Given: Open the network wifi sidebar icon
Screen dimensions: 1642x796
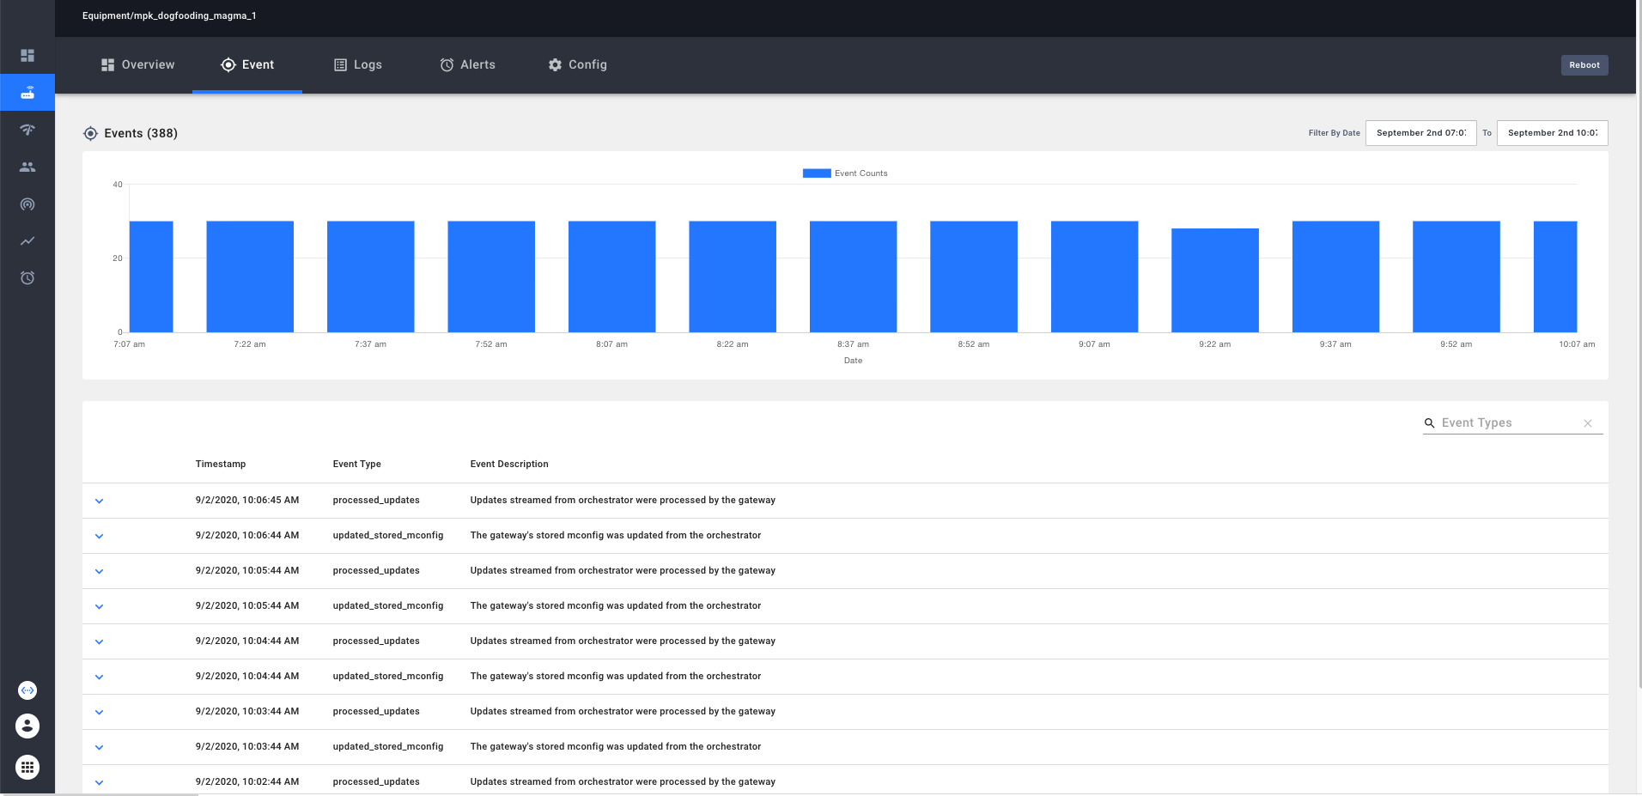Looking at the screenshot, I should (x=27, y=130).
